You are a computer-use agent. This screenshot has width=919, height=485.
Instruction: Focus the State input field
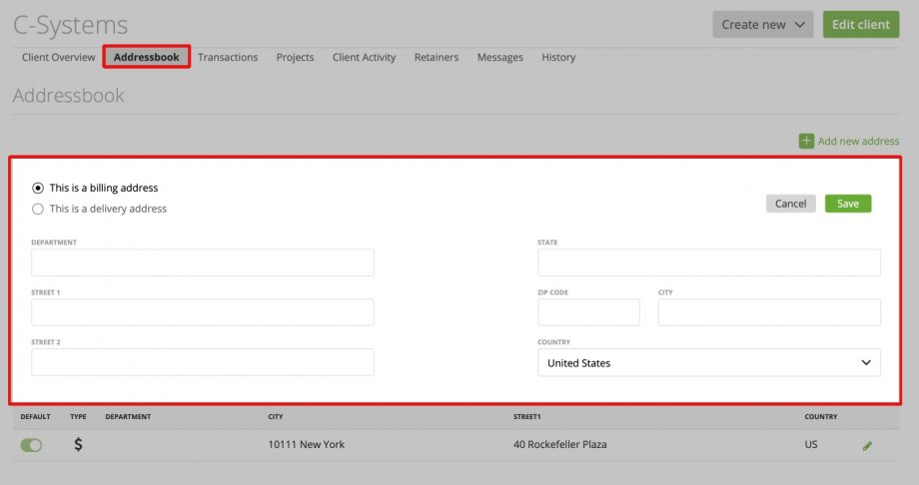coord(708,262)
